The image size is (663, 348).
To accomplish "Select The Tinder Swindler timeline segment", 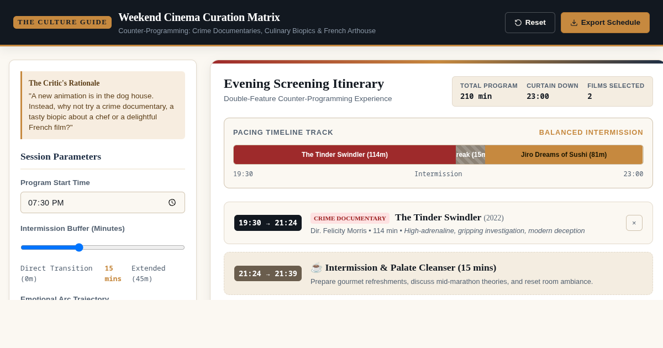I will (x=345, y=155).
